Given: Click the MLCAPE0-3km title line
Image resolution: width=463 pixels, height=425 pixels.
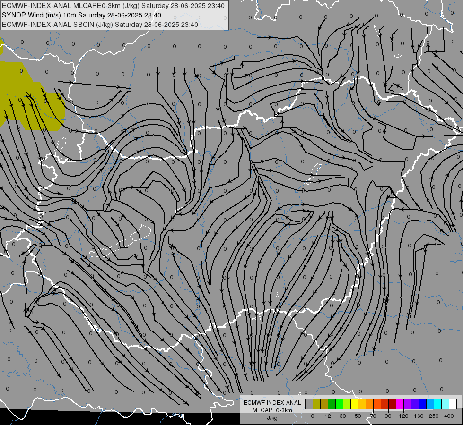Looking at the screenshot, I should pyautogui.click(x=113, y=6).
